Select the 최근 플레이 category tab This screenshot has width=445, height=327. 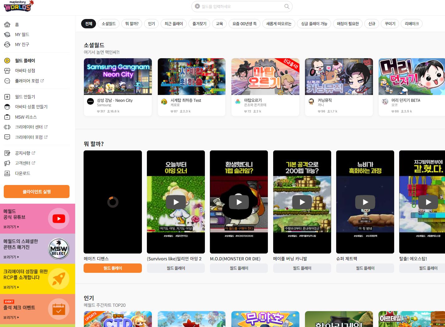pos(174,24)
